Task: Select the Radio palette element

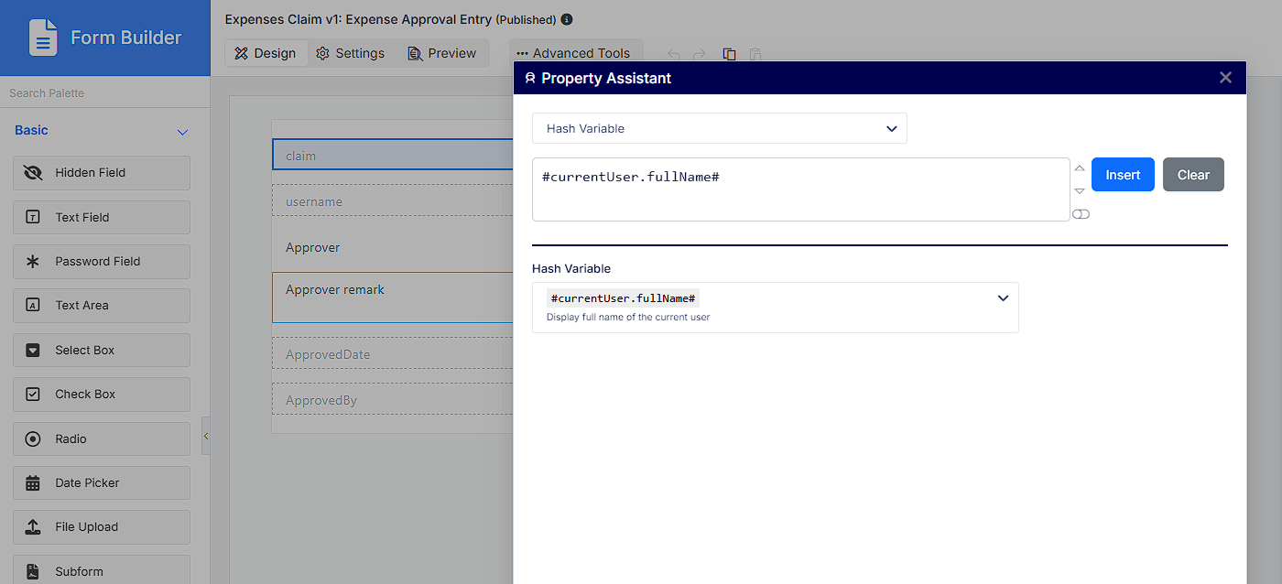Action: point(102,439)
